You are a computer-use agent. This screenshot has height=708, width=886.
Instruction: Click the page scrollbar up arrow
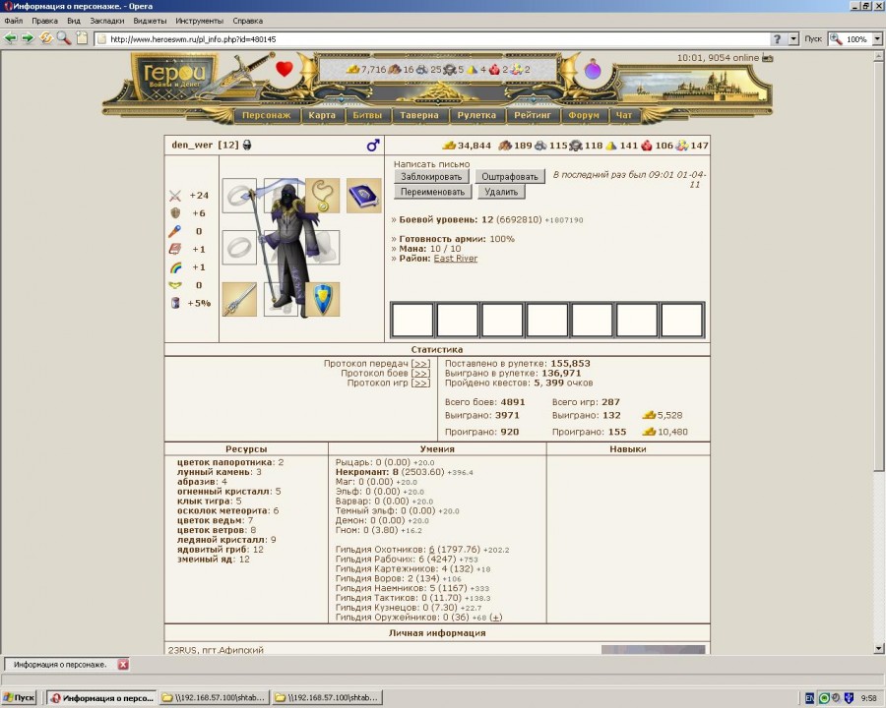pos(879,56)
